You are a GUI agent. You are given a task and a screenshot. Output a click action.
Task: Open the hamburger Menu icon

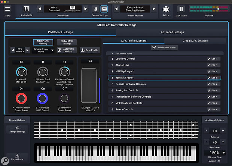click(x=7, y=9)
